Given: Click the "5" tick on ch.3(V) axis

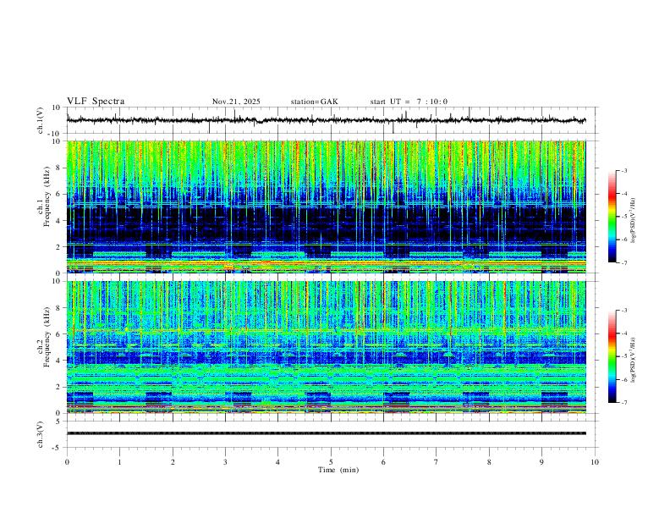Looking at the screenshot, I should coord(59,422).
